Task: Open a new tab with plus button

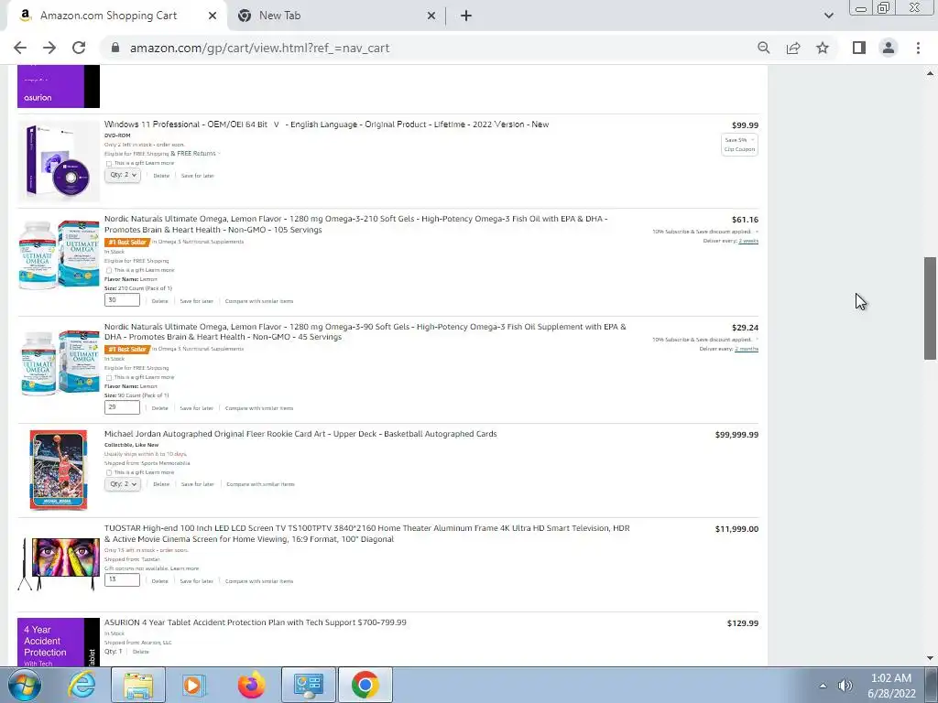Action: (466, 16)
